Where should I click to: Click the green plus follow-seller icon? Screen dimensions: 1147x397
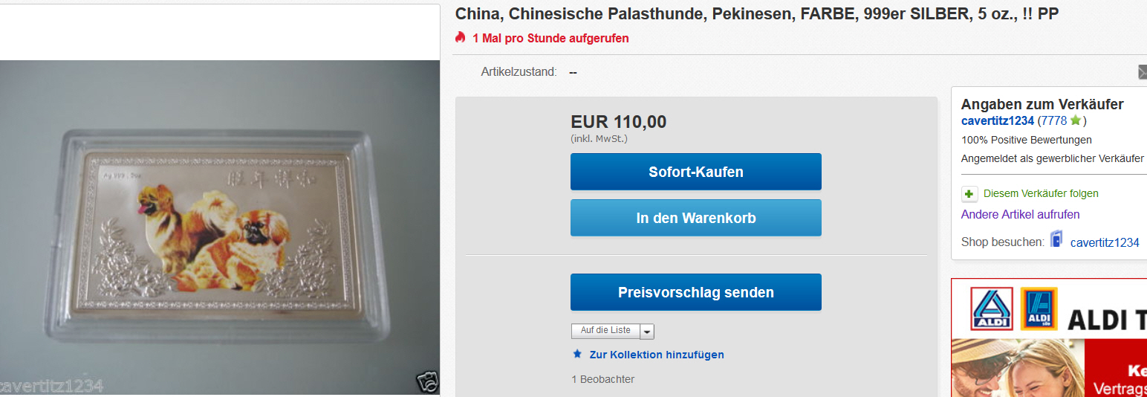(969, 194)
